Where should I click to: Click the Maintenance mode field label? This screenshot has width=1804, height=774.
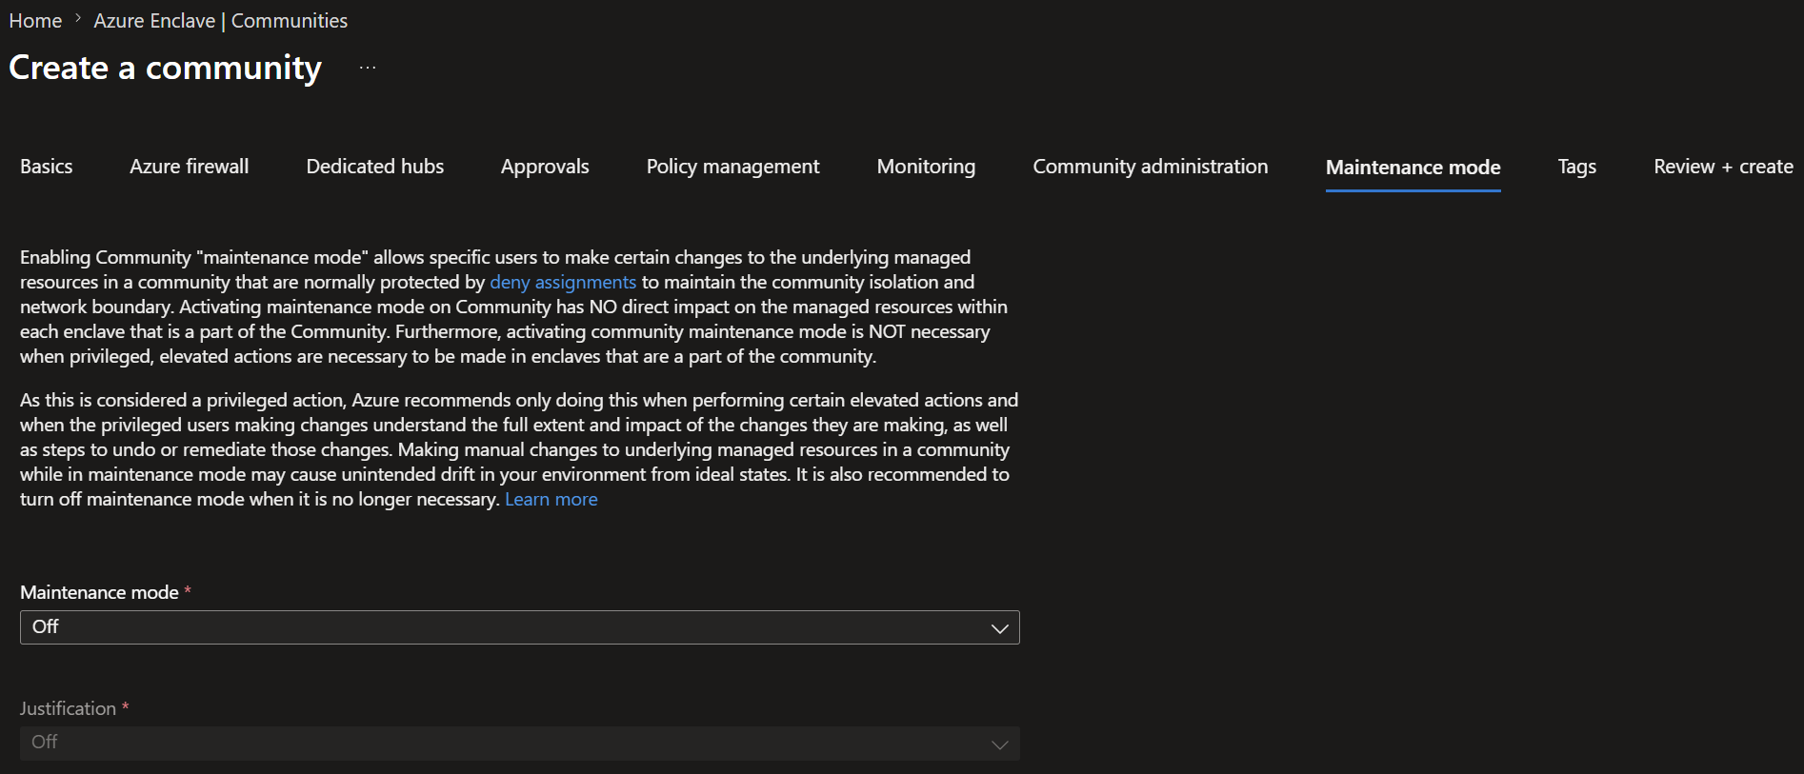tap(100, 592)
